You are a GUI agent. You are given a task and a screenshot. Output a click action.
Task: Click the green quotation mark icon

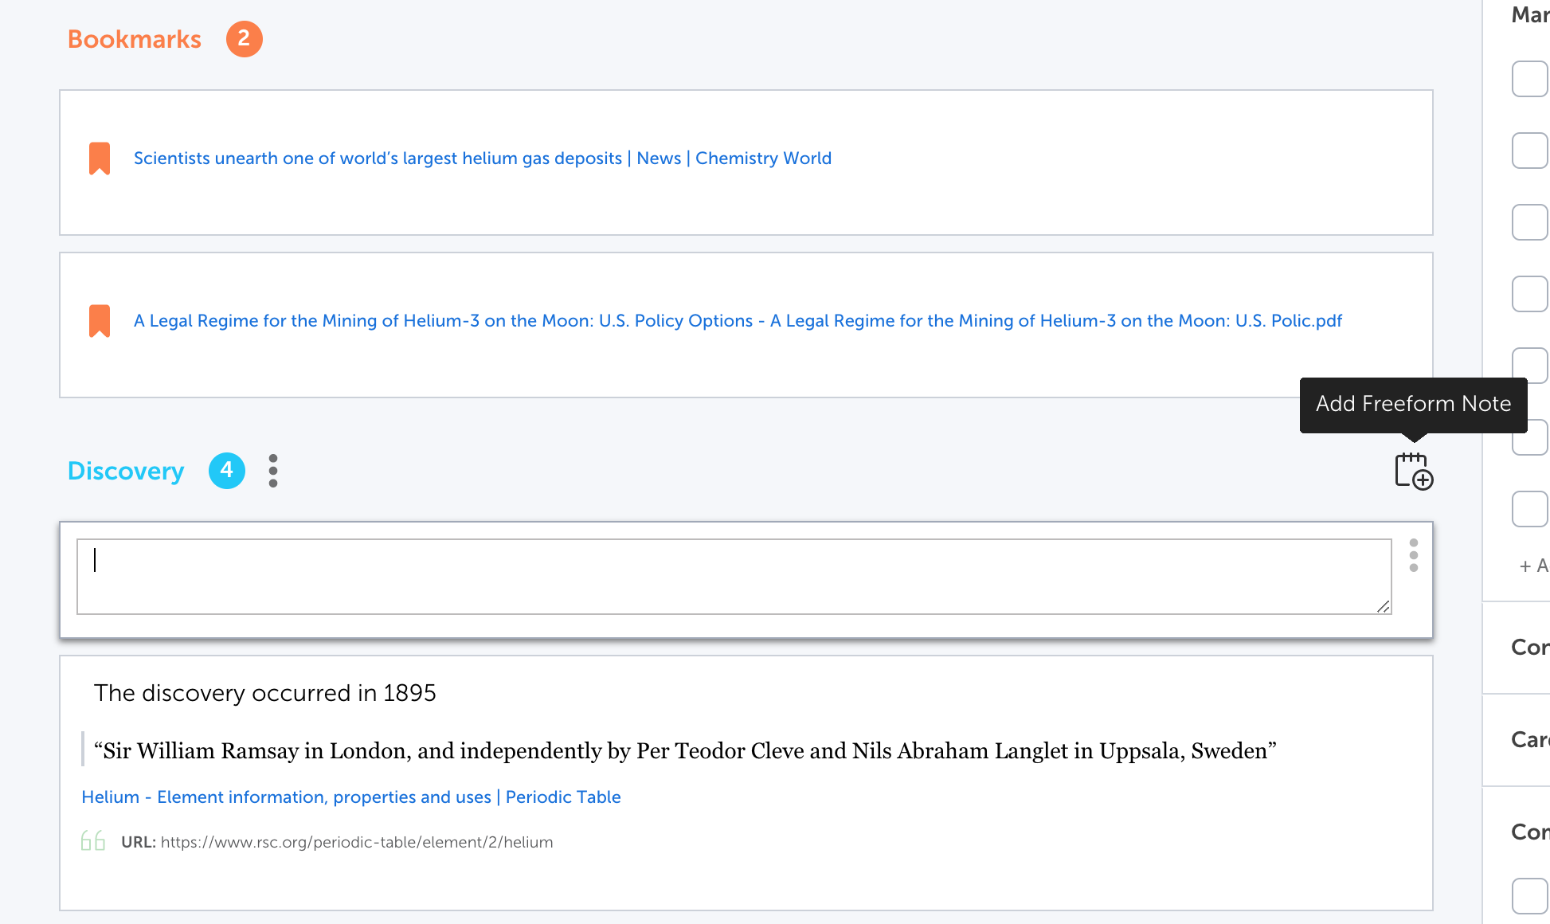[x=93, y=840]
